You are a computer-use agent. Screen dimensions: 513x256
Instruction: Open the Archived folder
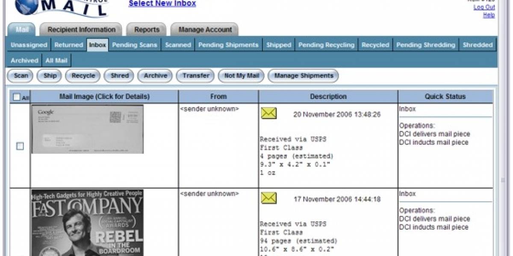click(x=24, y=60)
